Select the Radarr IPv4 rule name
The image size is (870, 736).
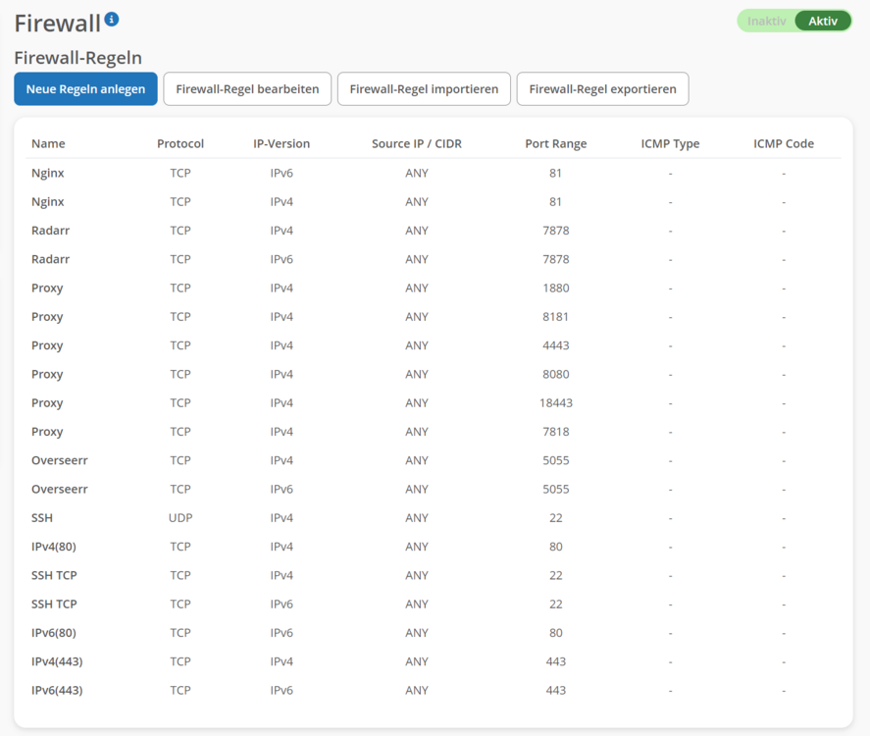coord(50,231)
